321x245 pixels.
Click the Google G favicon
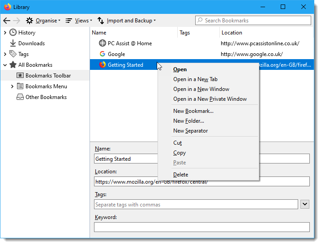click(103, 54)
